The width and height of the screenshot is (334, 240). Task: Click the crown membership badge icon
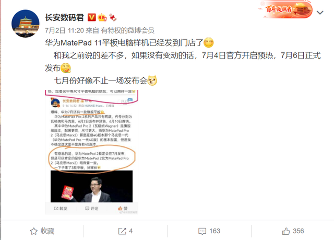(x=102, y=17)
